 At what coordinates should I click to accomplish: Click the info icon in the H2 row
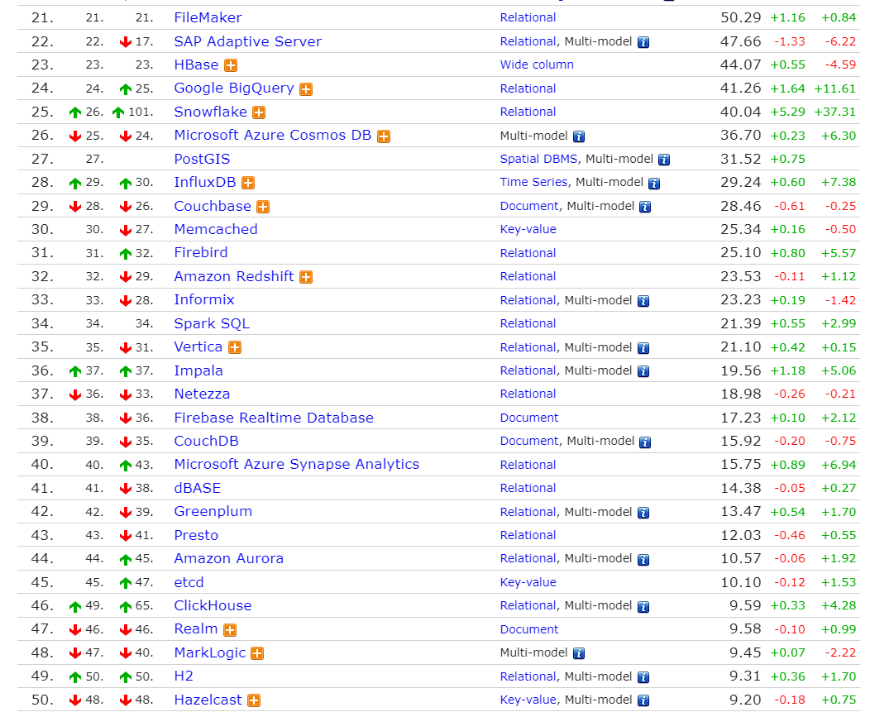pyautogui.click(x=643, y=677)
